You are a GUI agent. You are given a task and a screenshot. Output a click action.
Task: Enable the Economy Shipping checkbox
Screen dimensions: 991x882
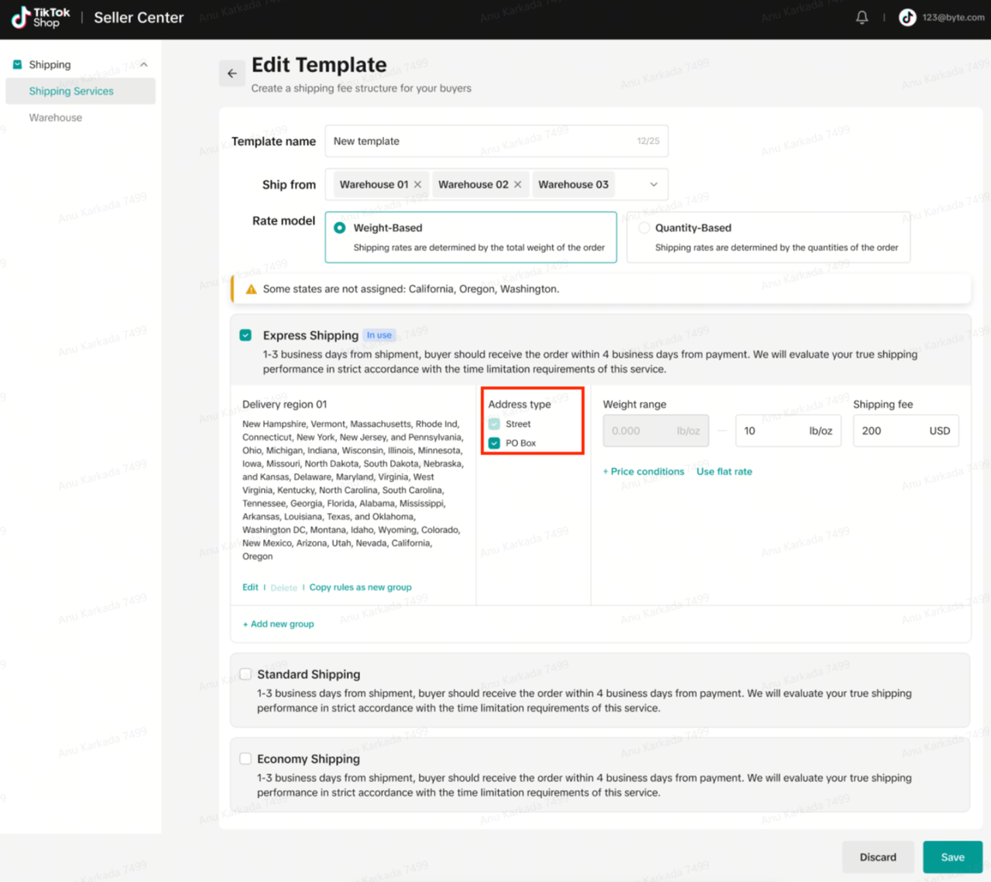pyautogui.click(x=245, y=759)
